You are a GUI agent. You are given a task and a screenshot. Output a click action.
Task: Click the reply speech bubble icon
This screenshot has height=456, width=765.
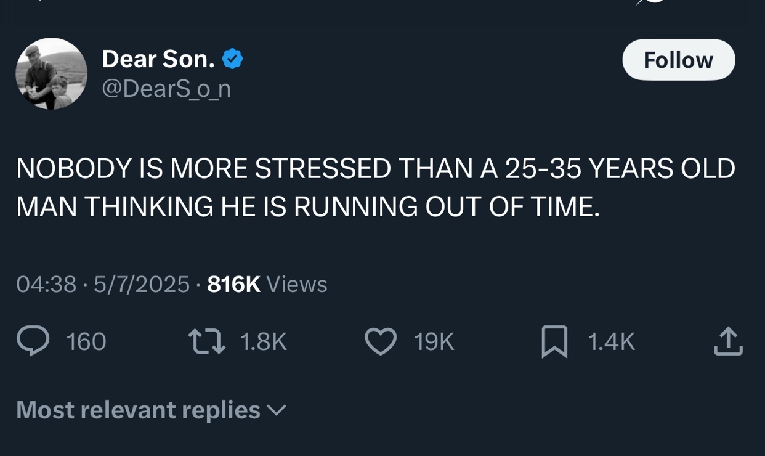click(33, 341)
